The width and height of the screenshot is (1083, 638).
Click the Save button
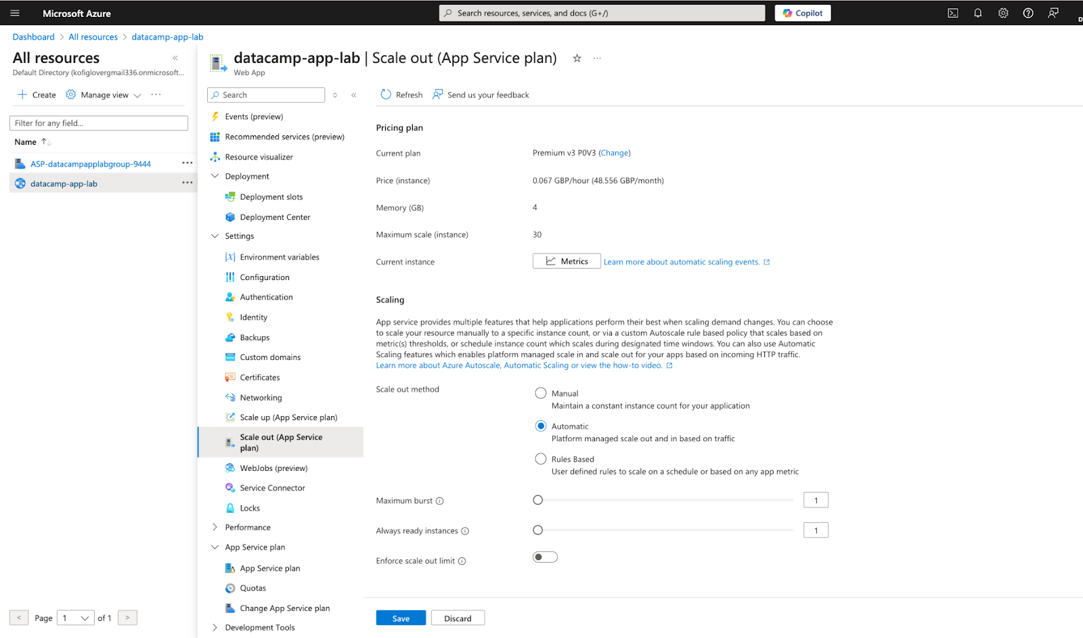click(x=401, y=618)
